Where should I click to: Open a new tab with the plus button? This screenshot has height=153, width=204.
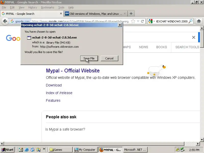[x=131, y=14]
